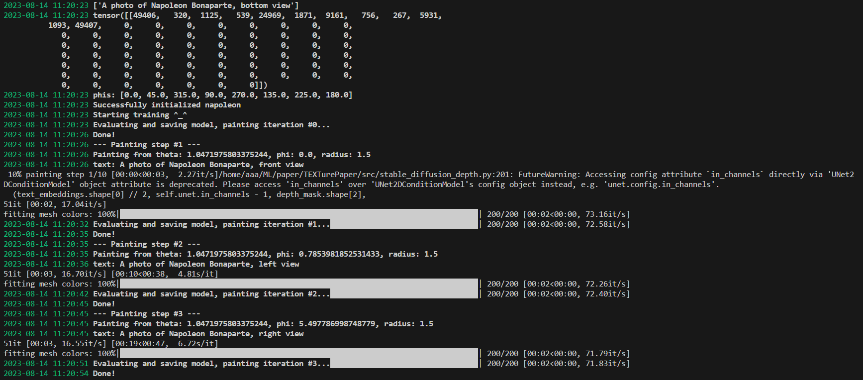Click '200/200 [00:02<00:00, 71.83it/s]' text
This screenshot has width=863, height=380.
coord(559,364)
